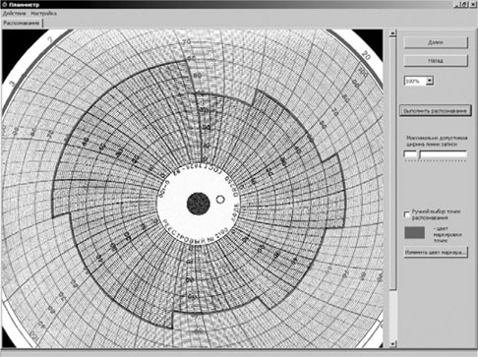The width and height of the screenshot is (478, 357).
Task: Click the Назад button
Action: coord(436,61)
